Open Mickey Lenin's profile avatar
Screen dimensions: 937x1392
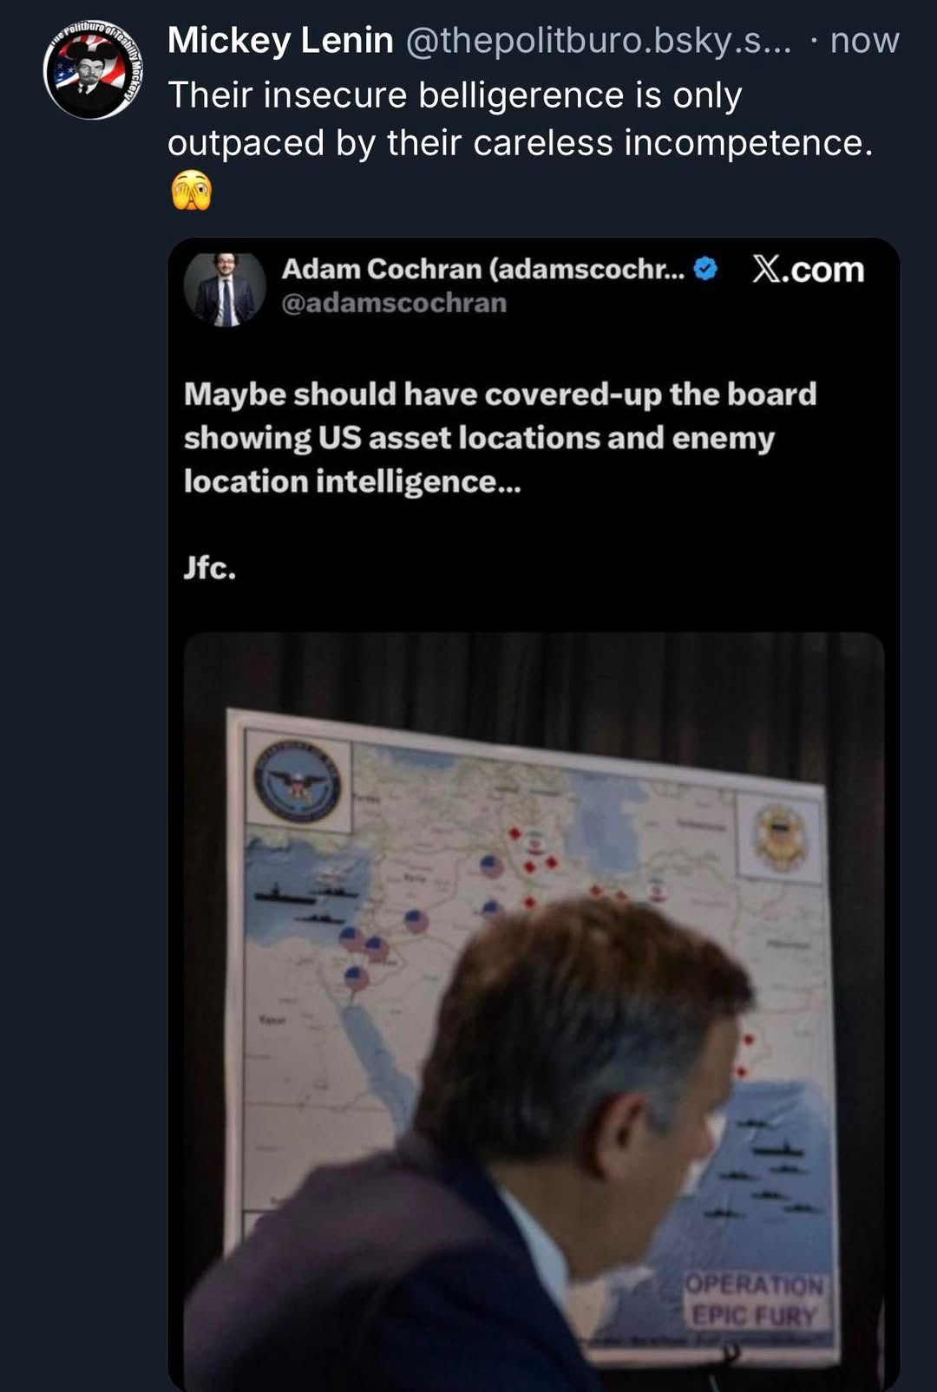pyautogui.click(x=93, y=69)
